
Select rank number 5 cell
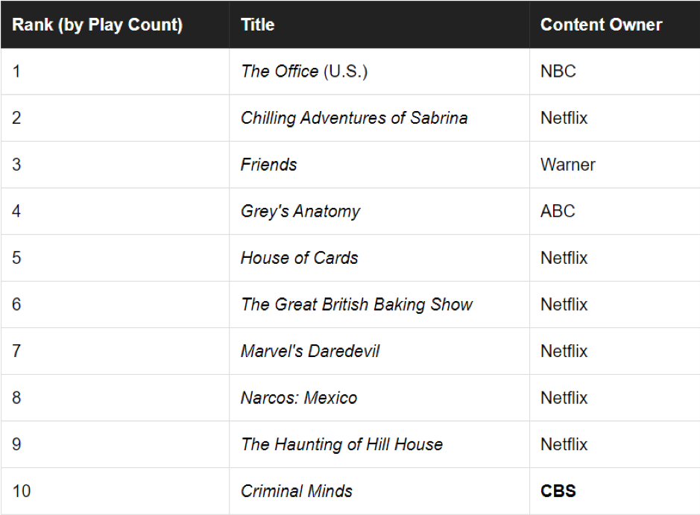tap(16, 258)
